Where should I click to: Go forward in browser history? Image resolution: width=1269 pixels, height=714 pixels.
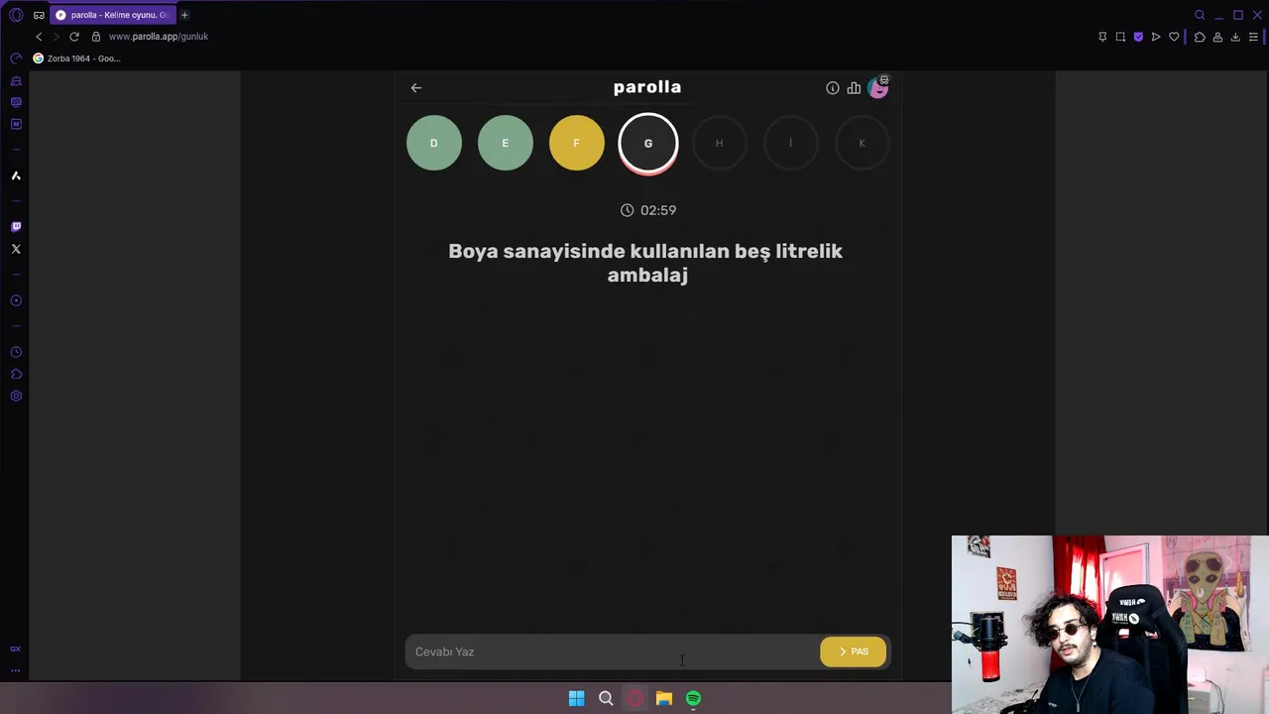pos(56,37)
